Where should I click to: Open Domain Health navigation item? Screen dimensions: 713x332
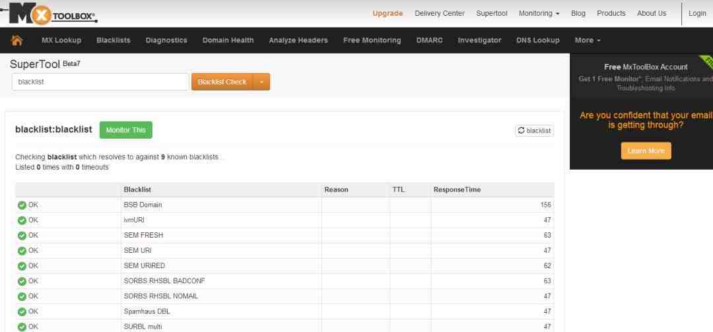pyautogui.click(x=228, y=40)
